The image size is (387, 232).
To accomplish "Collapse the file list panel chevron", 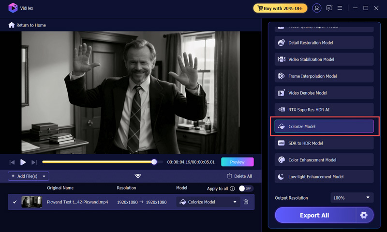I will click(138, 176).
